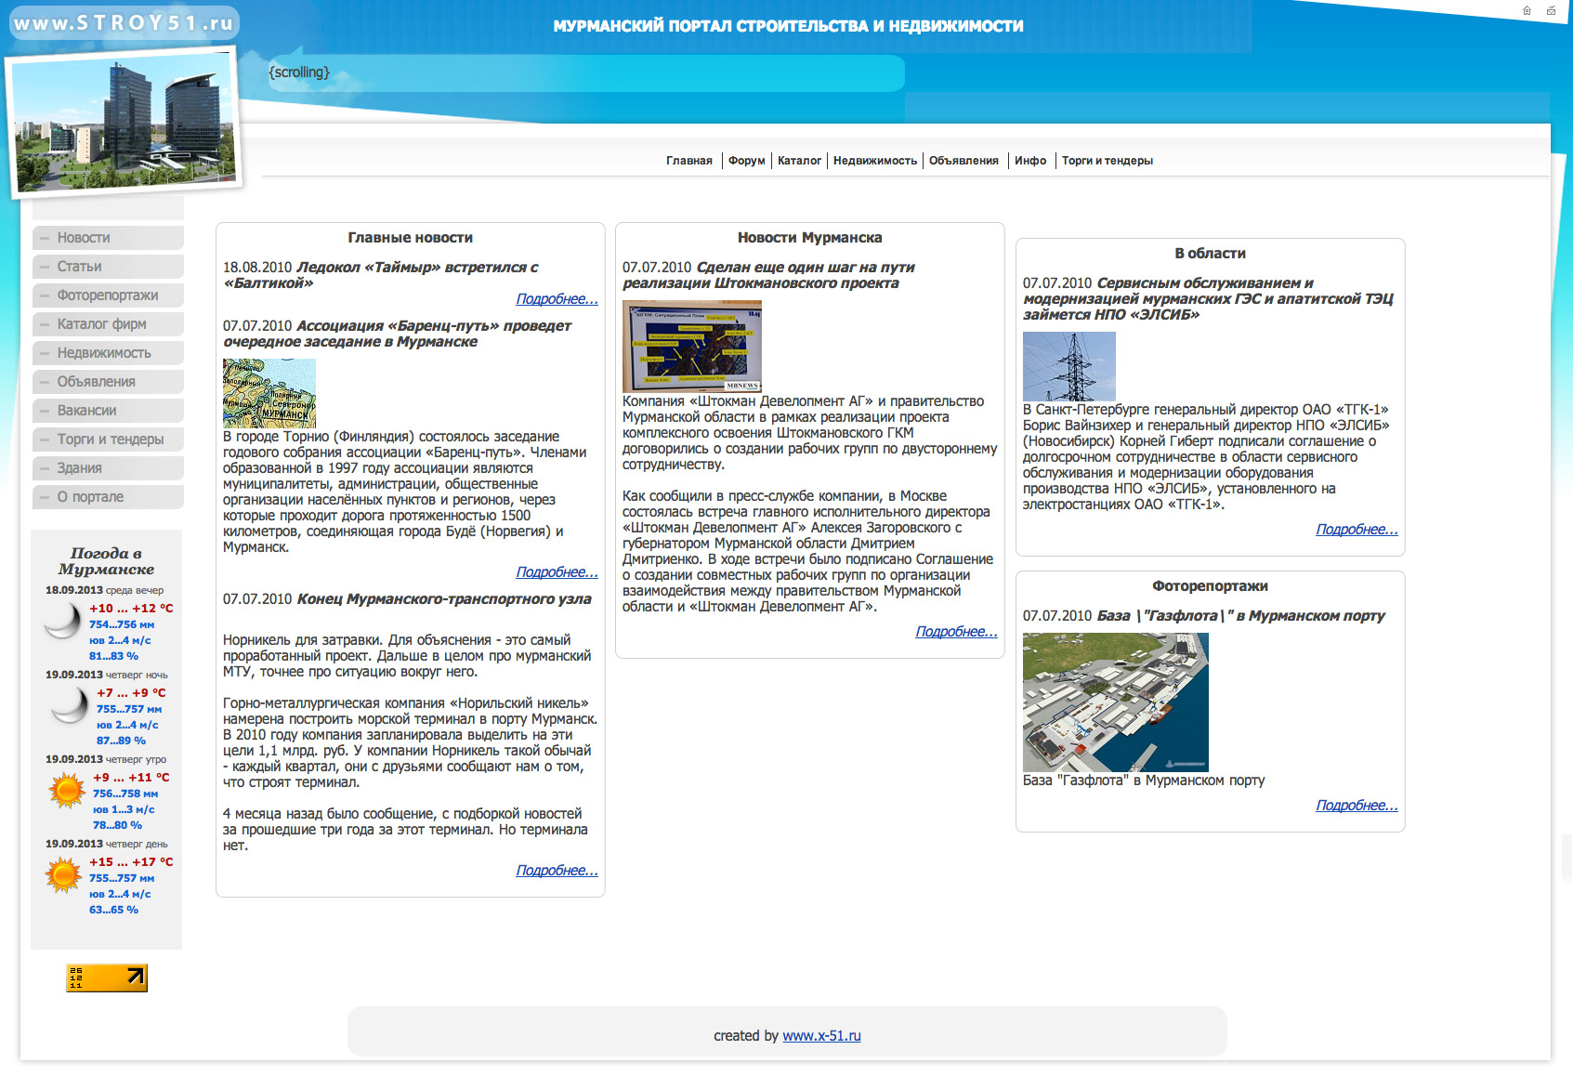1573x1076 pixels.
Task: Follow the www.x-51.ru footer link
Action: pos(821,1036)
